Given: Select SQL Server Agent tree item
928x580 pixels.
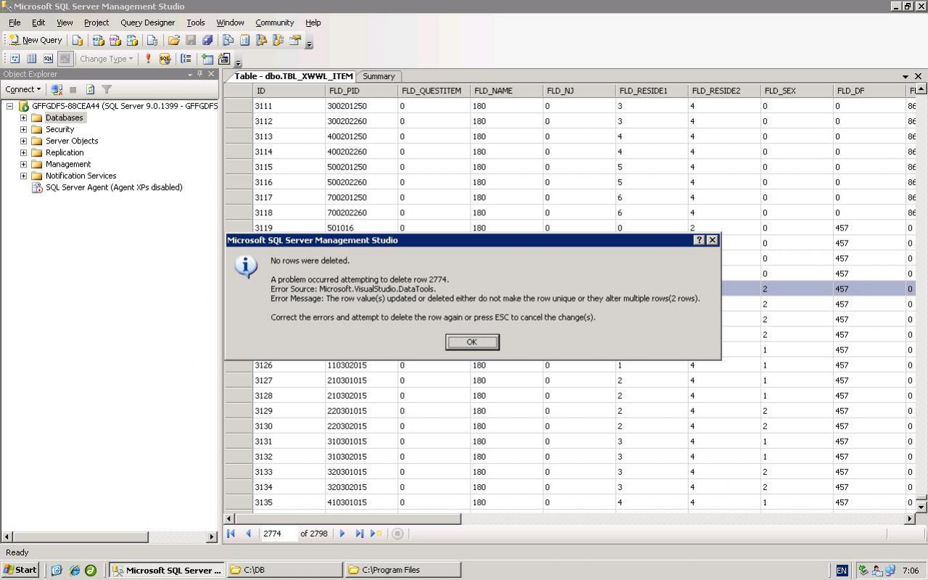Looking at the screenshot, I should [114, 187].
